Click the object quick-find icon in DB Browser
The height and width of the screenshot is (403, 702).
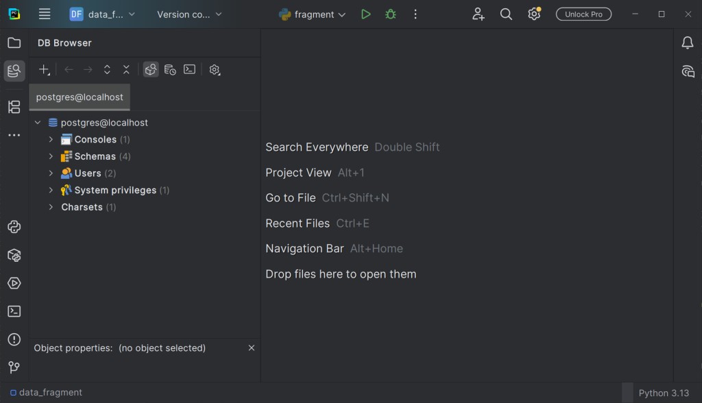pyautogui.click(x=151, y=70)
